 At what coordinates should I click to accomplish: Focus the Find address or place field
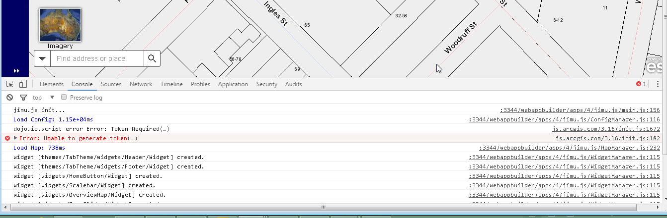(97, 58)
